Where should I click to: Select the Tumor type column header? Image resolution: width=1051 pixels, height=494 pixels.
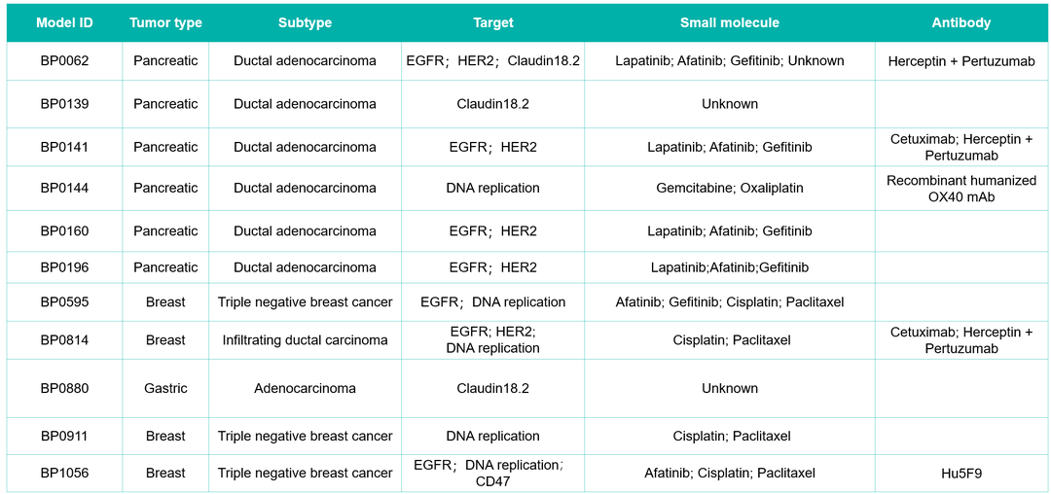tap(165, 22)
